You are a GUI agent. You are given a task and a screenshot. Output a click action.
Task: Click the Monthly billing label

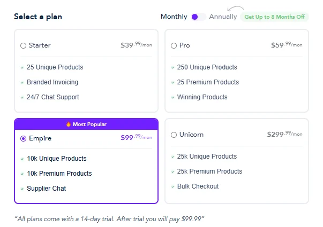click(x=174, y=17)
